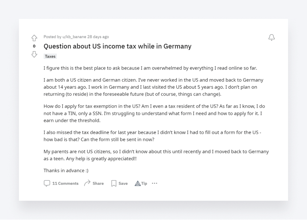Downvote the post with the down arrow
The height and width of the screenshot is (222, 307).
(x=34, y=54)
